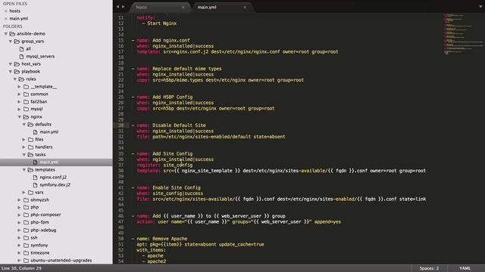The width and height of the screenshot is (485, 272).
Task: Go to previous tab with left arrow
Action: tap(117, 7)
